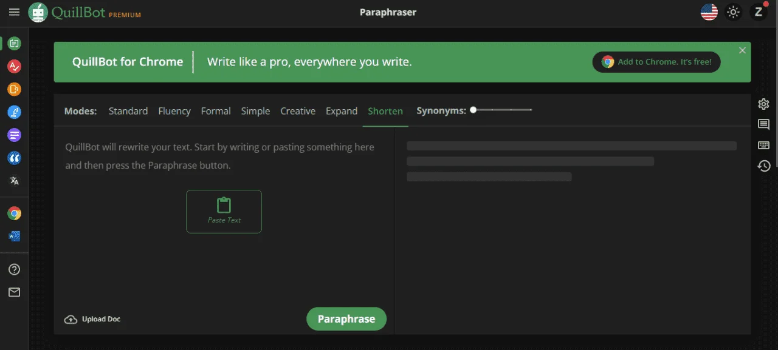The height and width of the screenshot is (350, 778).
Task: Select the Shorten mode
Action: (385, 111)
